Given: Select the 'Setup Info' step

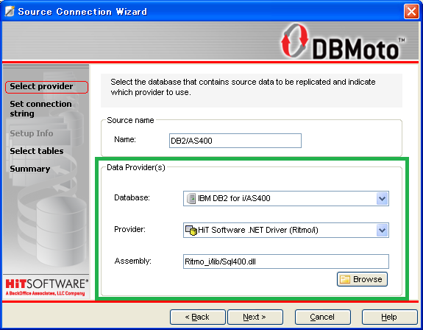Looking at the screenshot, I should pos(32,133).
